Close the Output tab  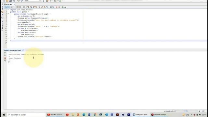[23, 50]
